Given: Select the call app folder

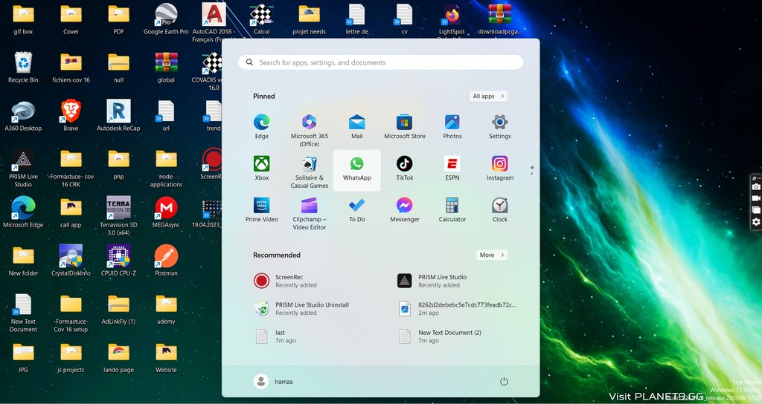Looking at the screenshot, I should (x=71, y=212).
